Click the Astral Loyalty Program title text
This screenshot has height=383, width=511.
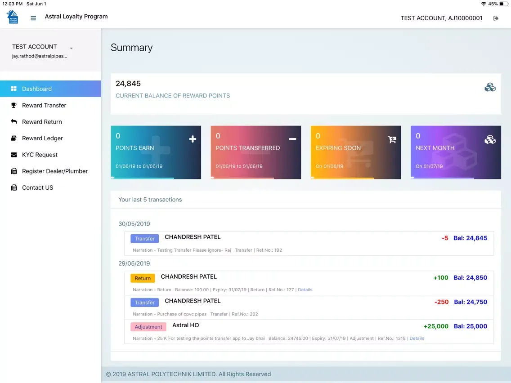click(76, 17)
